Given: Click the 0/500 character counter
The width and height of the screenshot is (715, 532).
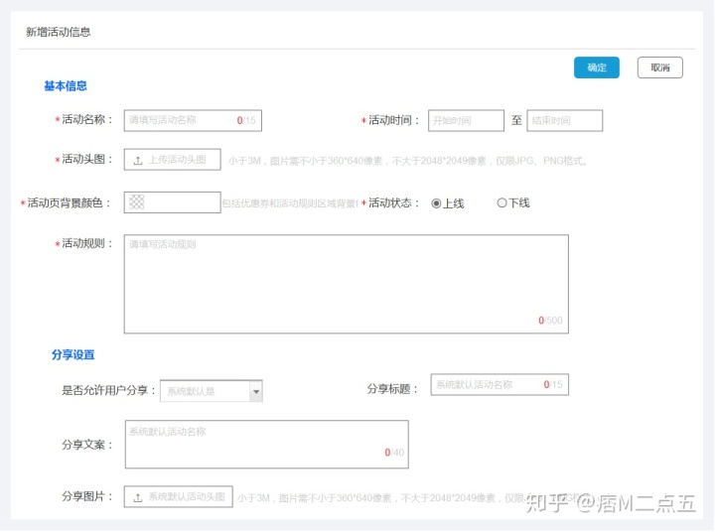Looking at the screenshot, I should click(550, 321).
